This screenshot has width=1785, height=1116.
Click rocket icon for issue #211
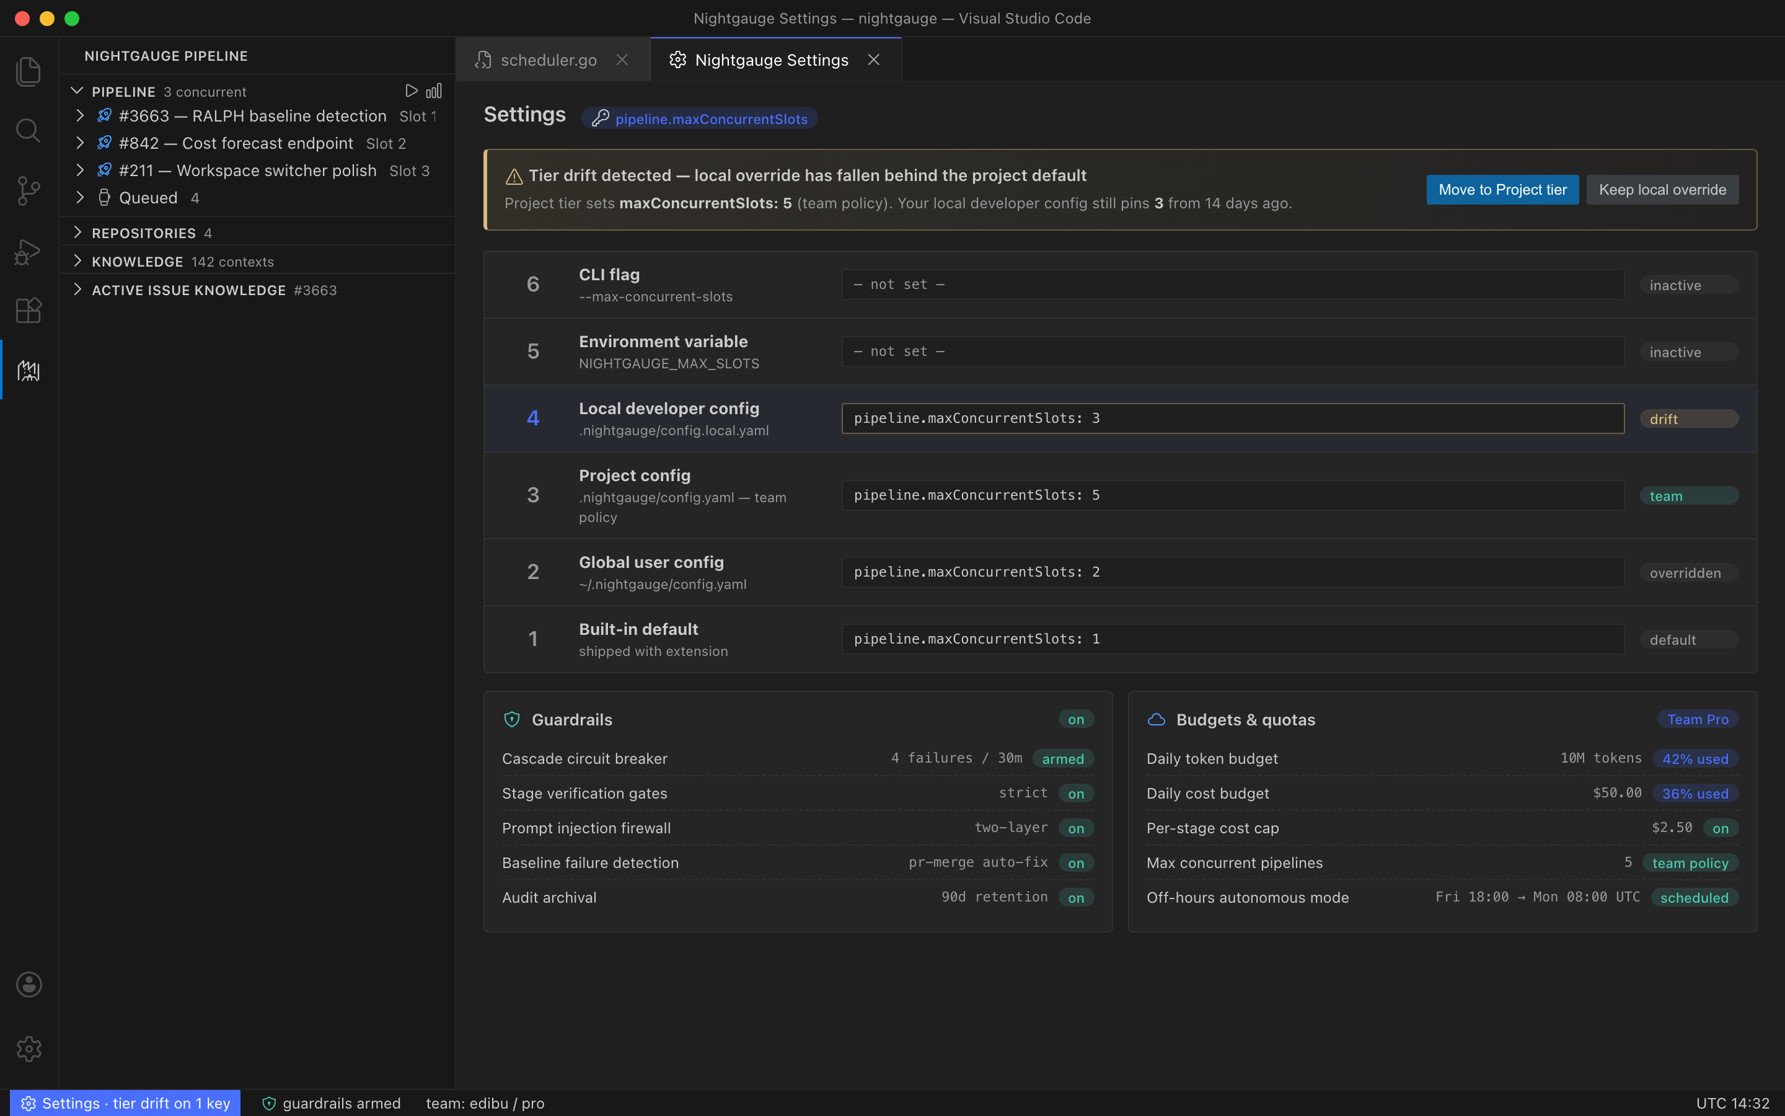coord(105,170)
